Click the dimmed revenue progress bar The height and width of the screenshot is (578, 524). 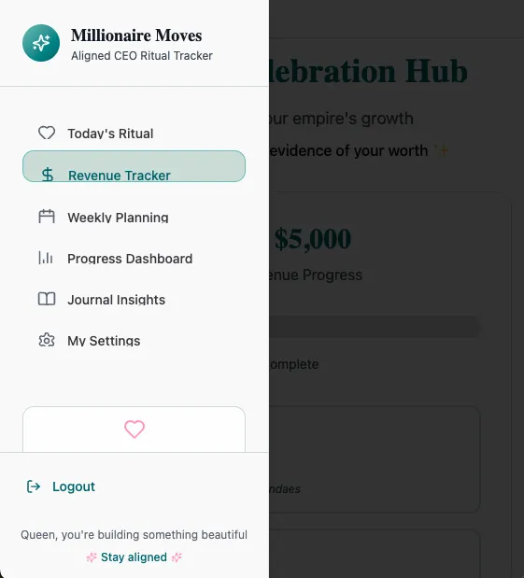pos(375,327)
